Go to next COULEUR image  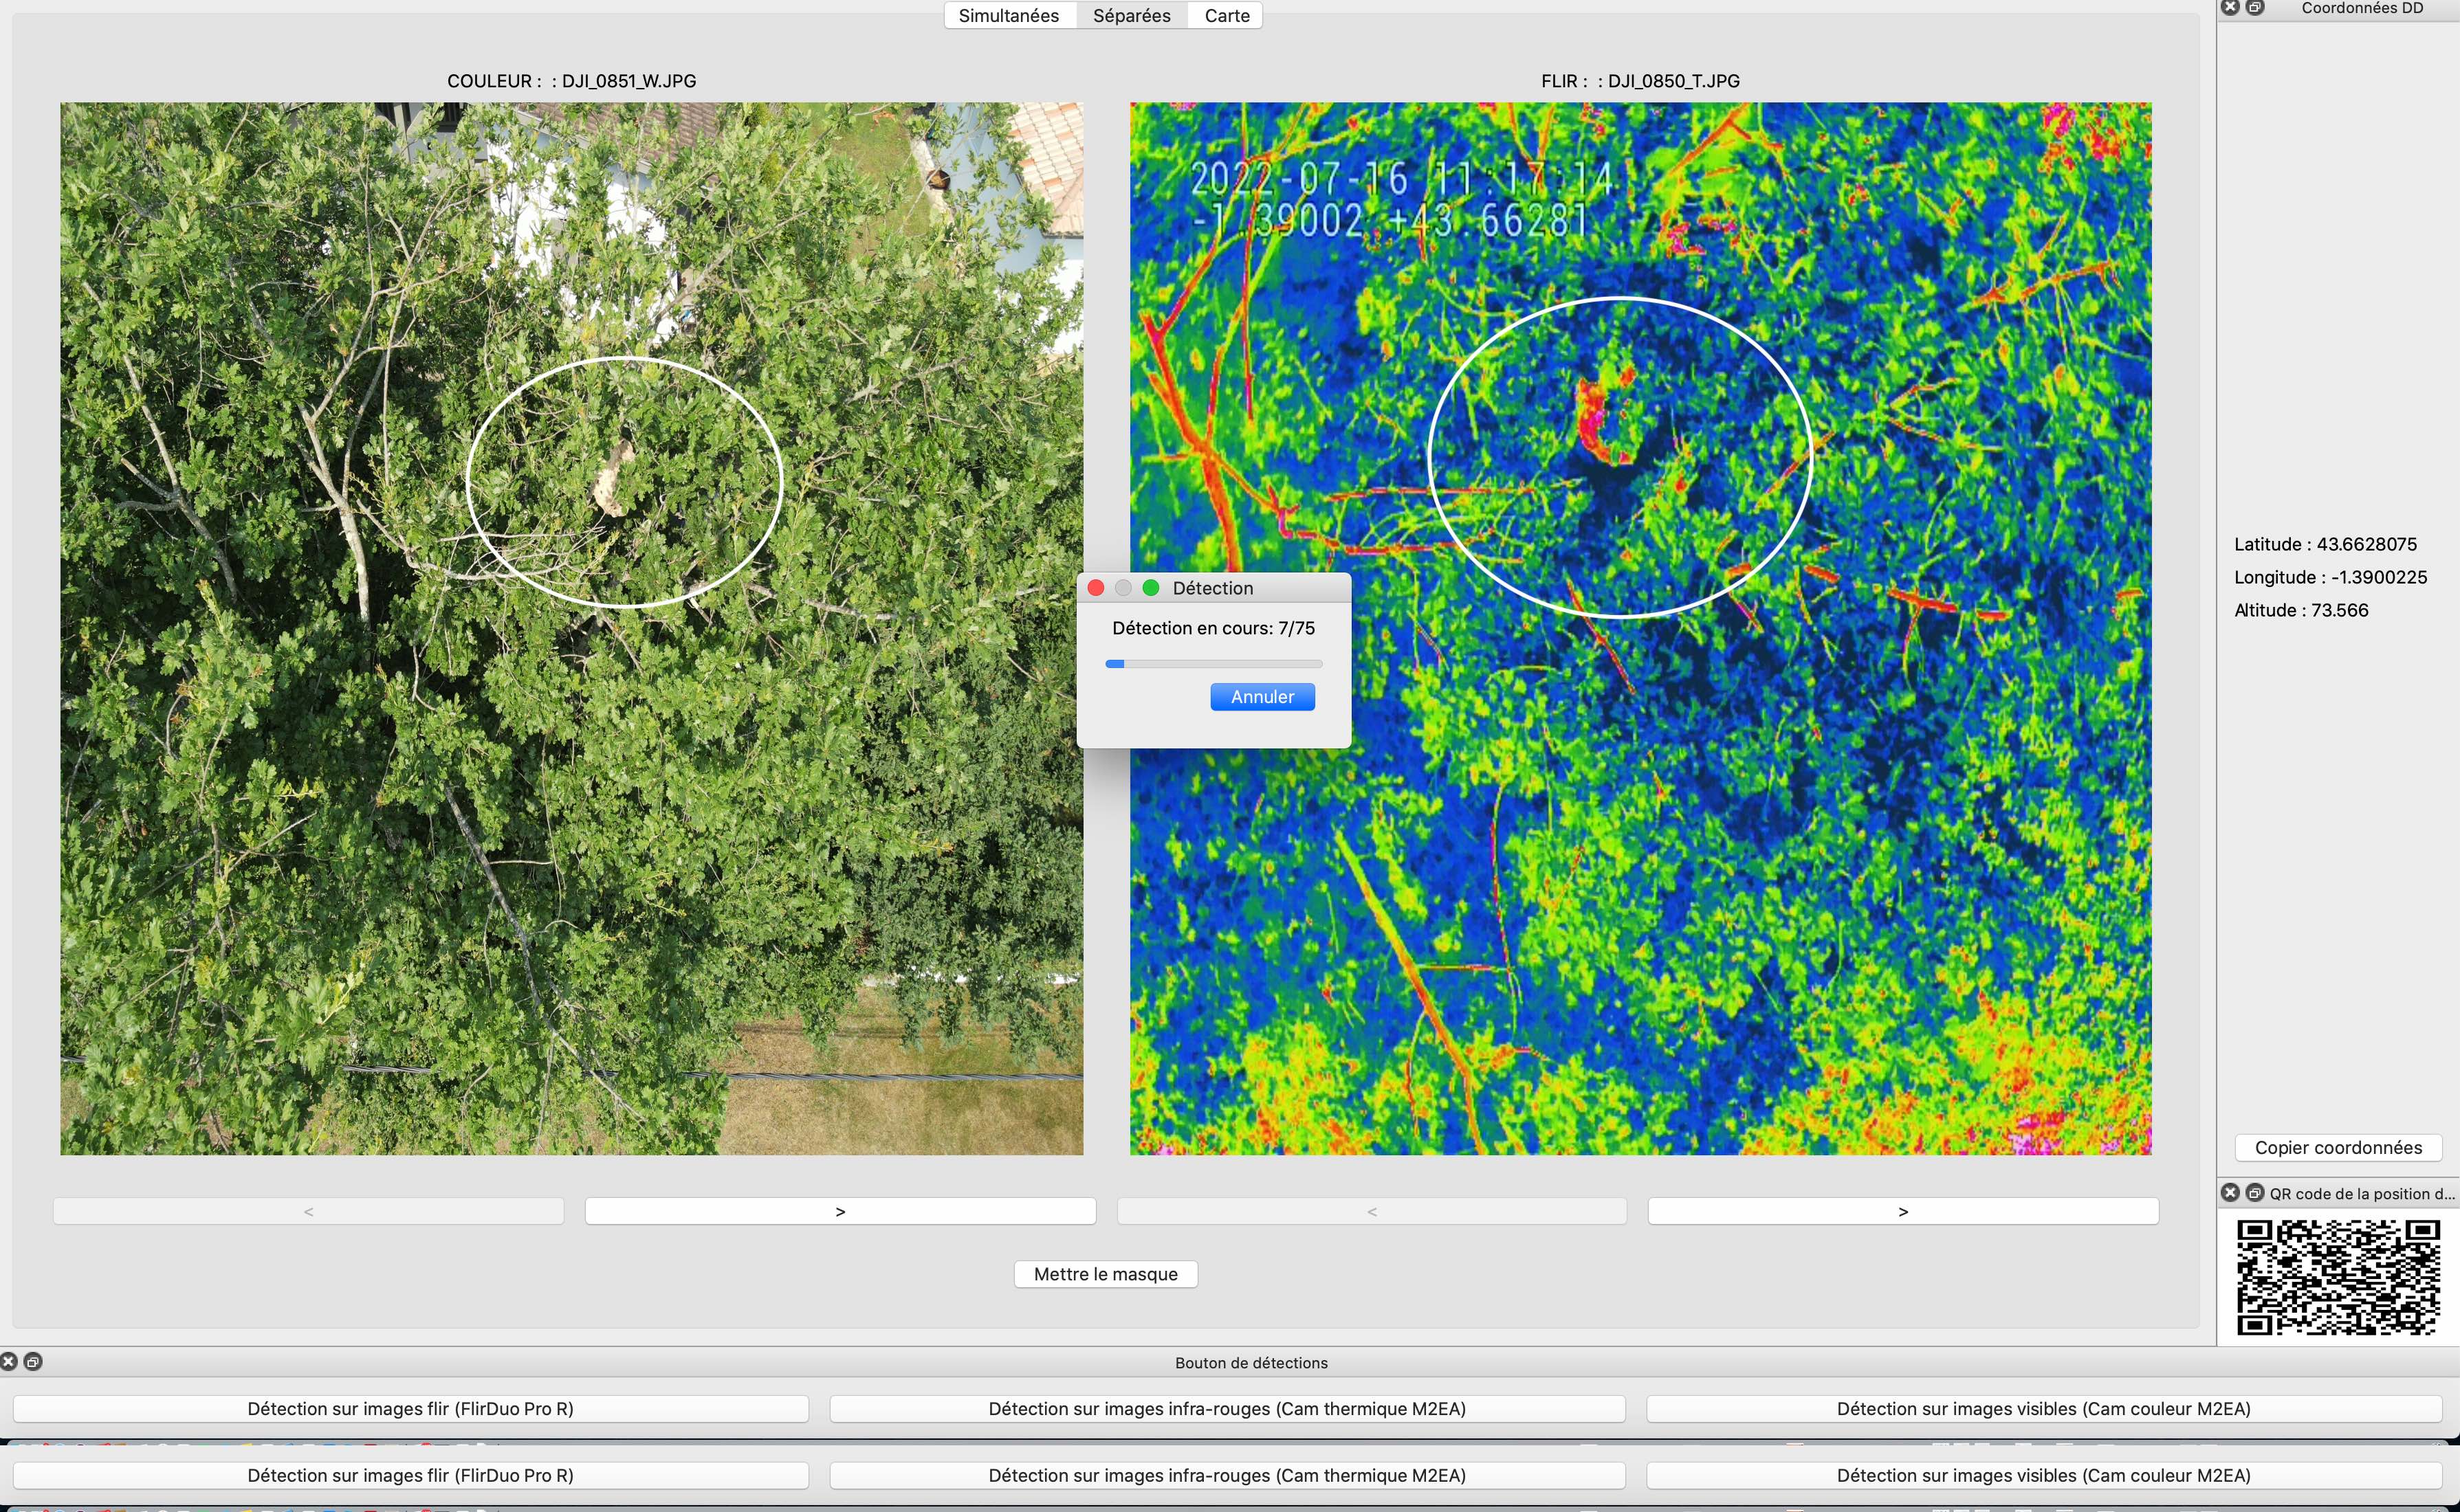tap(840, 1212)
